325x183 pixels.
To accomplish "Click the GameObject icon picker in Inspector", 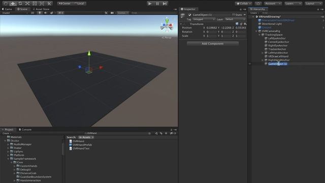I will (183, 16).
